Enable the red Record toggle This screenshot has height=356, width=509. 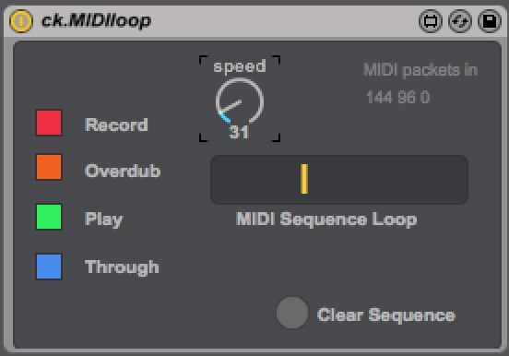[49, 123]
